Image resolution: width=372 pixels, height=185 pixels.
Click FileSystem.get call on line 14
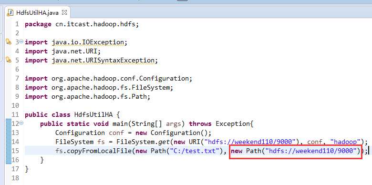pyautogui.click(x=143, y=142)
